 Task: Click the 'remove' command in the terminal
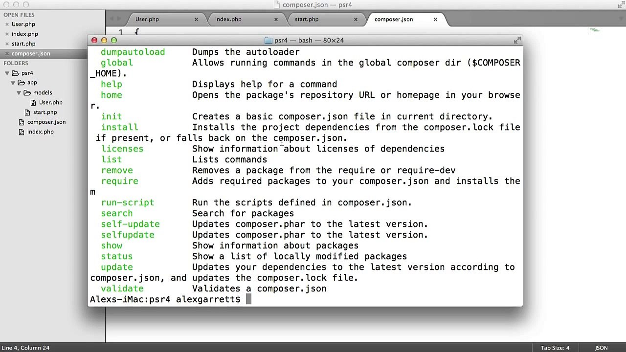click(x=117, y=170)
